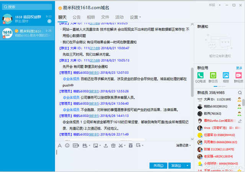The image size is (245, 172).
Task: Open the 设置 settings dropdown tab
Action: [x=135, y=17]
